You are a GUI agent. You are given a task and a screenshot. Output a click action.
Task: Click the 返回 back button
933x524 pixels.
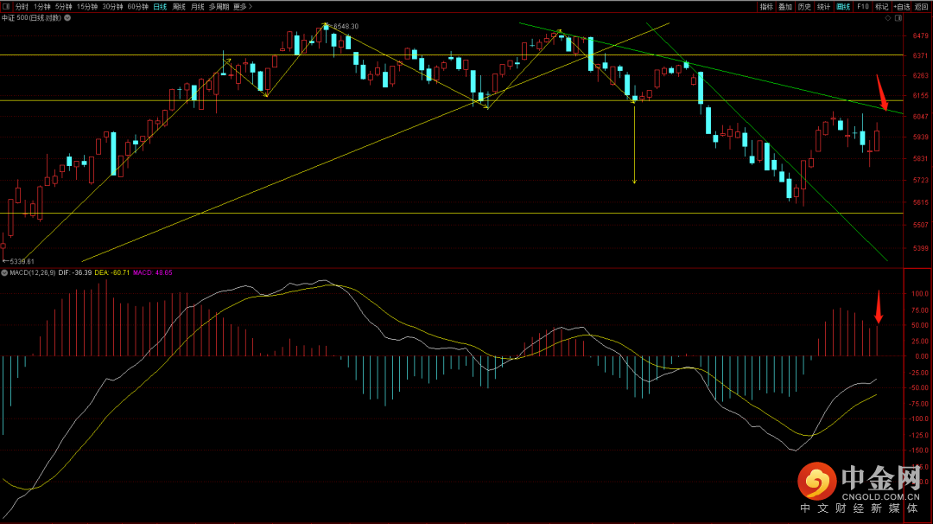(922, 6)
